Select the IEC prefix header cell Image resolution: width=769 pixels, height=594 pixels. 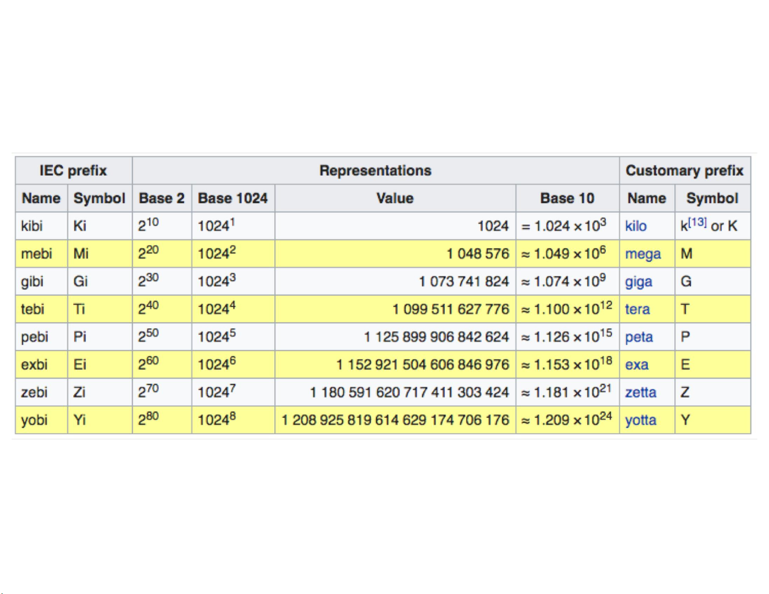(x=73, y=171)
